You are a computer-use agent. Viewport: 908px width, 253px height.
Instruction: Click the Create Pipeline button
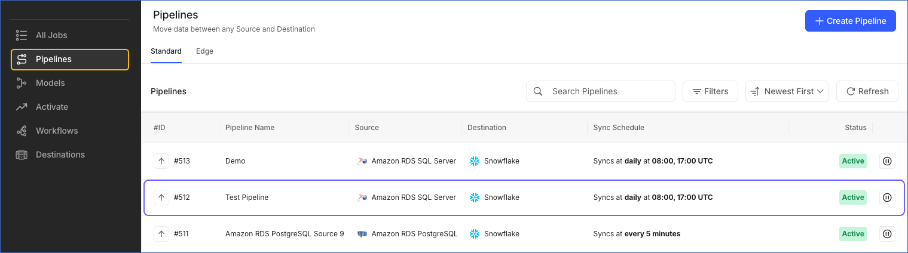click(850, 21)
